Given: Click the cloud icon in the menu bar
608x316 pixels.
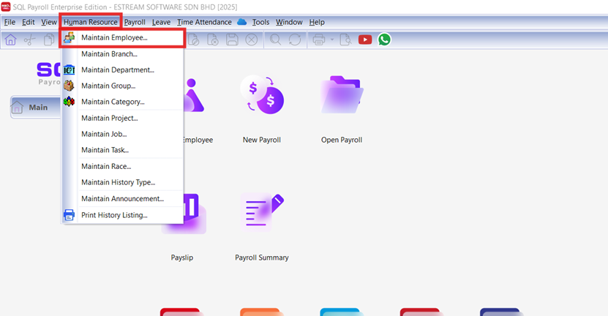Looking at the screenshot, I should point(242,22).
